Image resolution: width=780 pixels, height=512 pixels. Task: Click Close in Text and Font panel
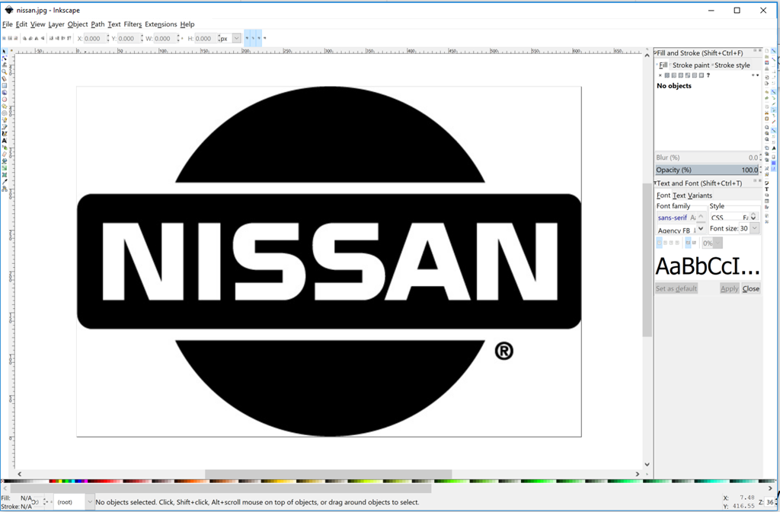click(x=751, y=289)
